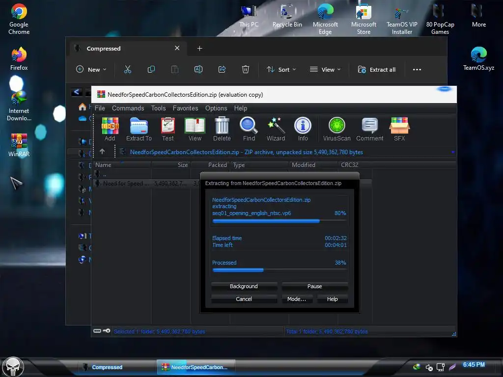Launch the Wizard tool
Screen dimensions: 503x377
click(x=276, y=129)
